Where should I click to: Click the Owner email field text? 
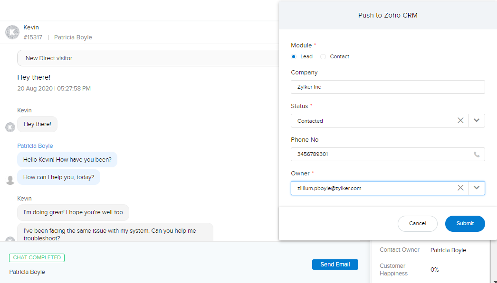coord(329,188)
